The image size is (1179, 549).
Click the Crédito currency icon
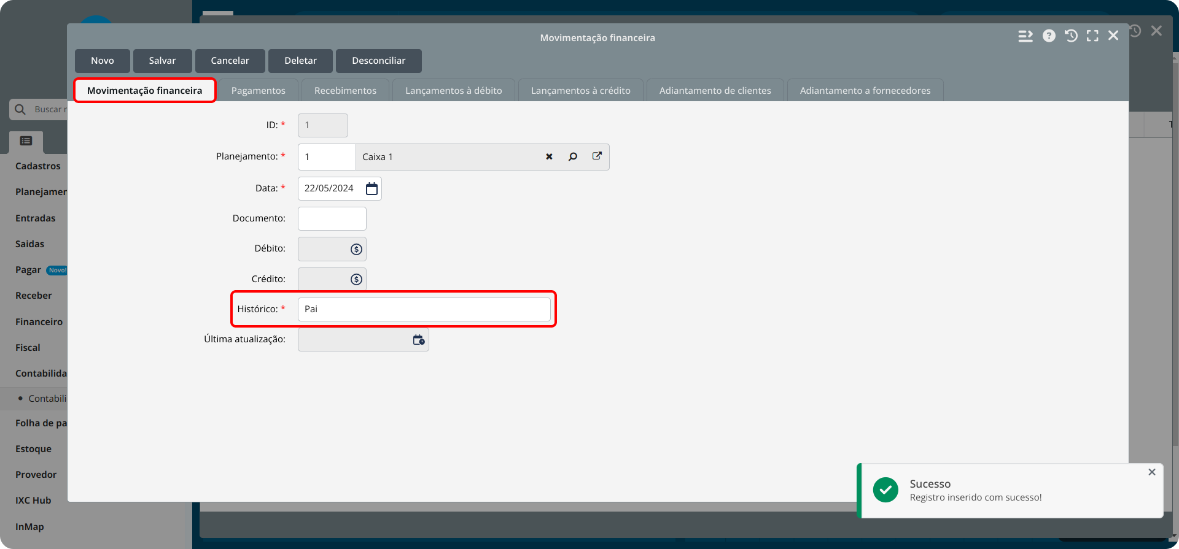click(x=356, y=279)
